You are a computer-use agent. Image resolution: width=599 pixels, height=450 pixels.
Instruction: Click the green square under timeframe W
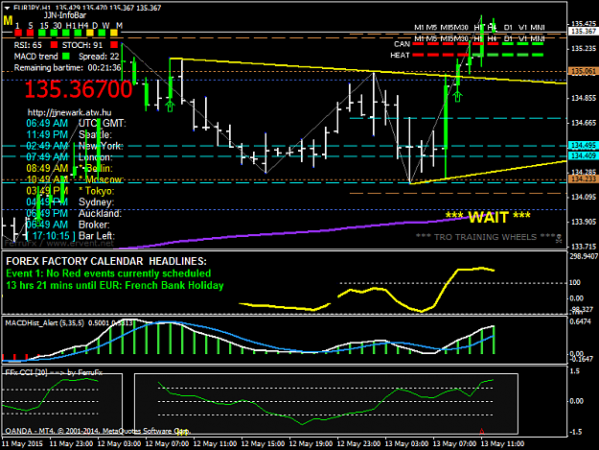102,34
